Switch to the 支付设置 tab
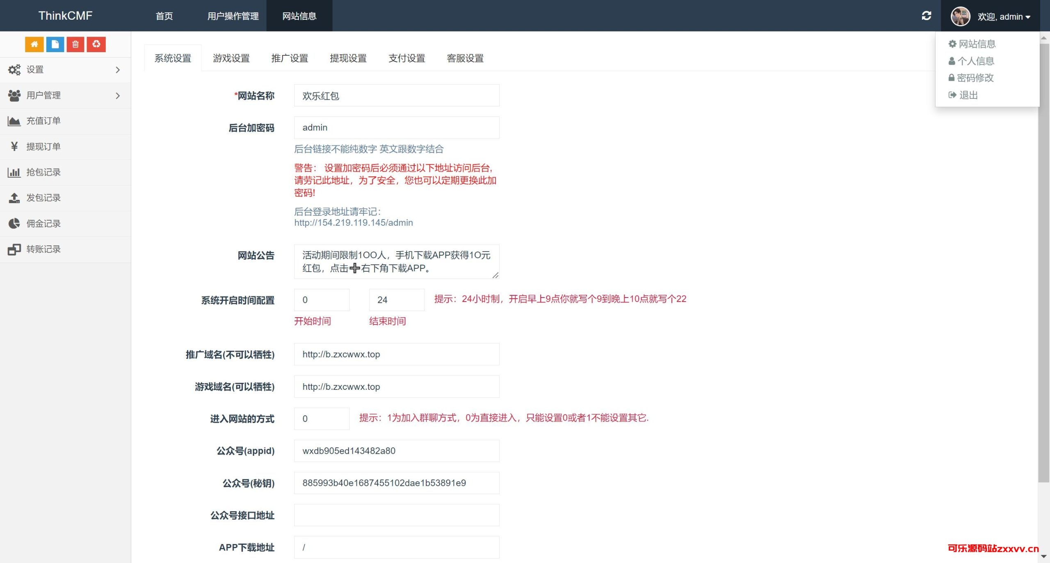The image size is (1050, 563). tap(406, 58)
